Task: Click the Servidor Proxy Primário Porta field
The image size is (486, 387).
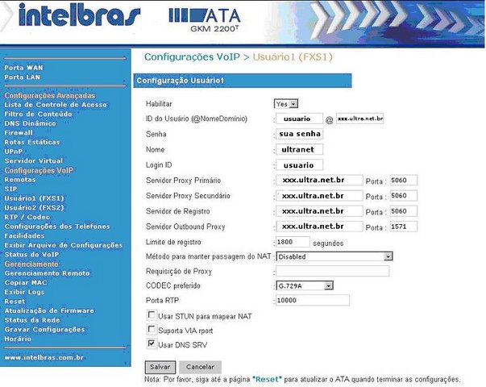Action: pos(404,180)
